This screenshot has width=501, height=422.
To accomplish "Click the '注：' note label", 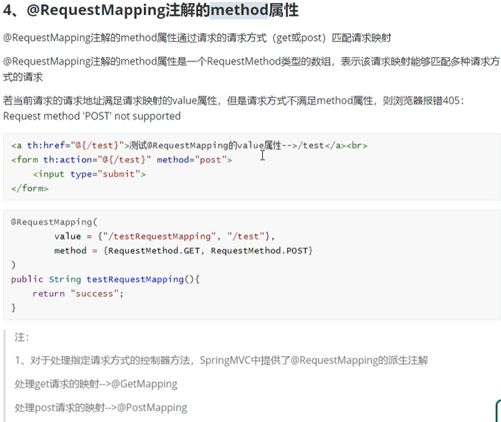I will (x=22, y=338).
